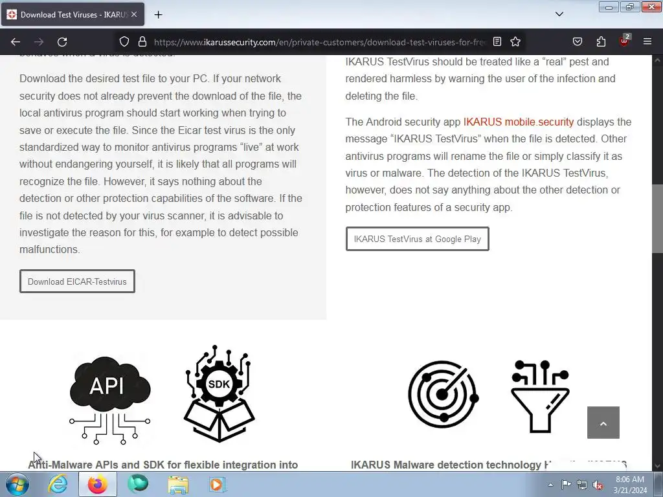Follow the IKARUS mobile.security link
Viewport: 663px width, 497px height.
519,122
